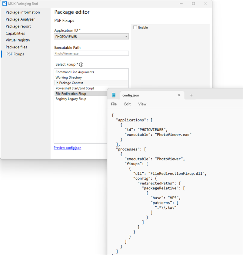The height and width of the screenshot is (255, 243).
Task: Click the "fixups" line in Notepad
Action: click(x=136, y=164)
